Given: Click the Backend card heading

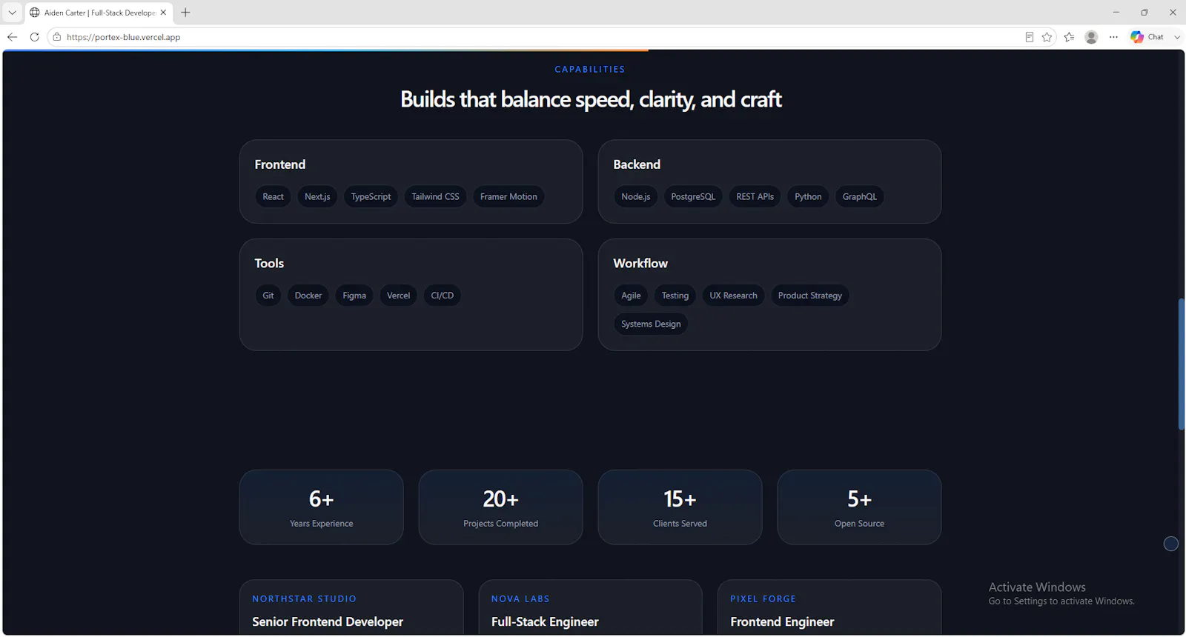Looking at the screenshot, I should (x=636, y=164).
